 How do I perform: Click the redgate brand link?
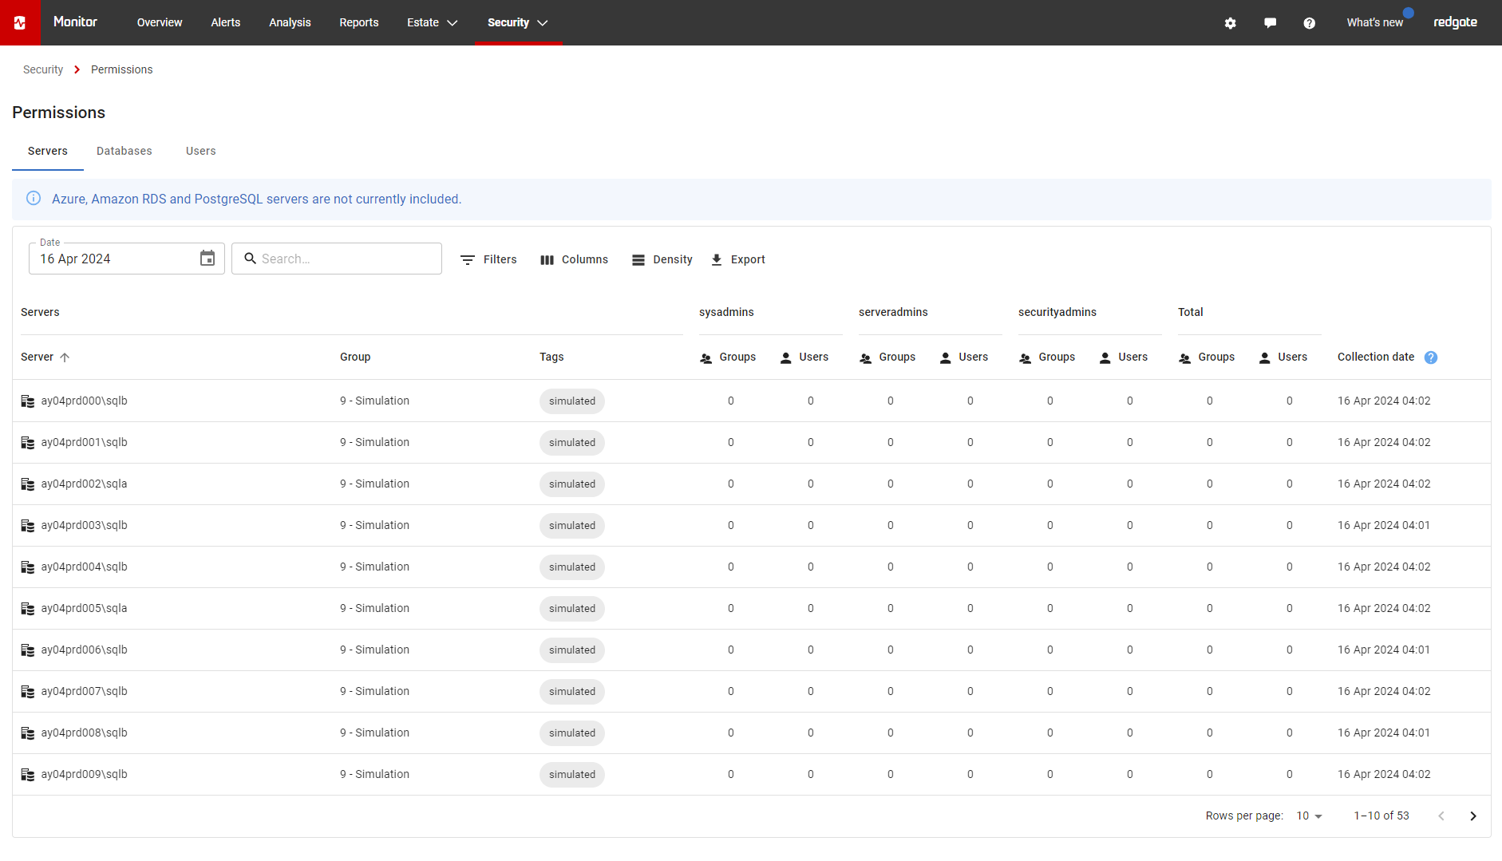[x=1455, y=22]
